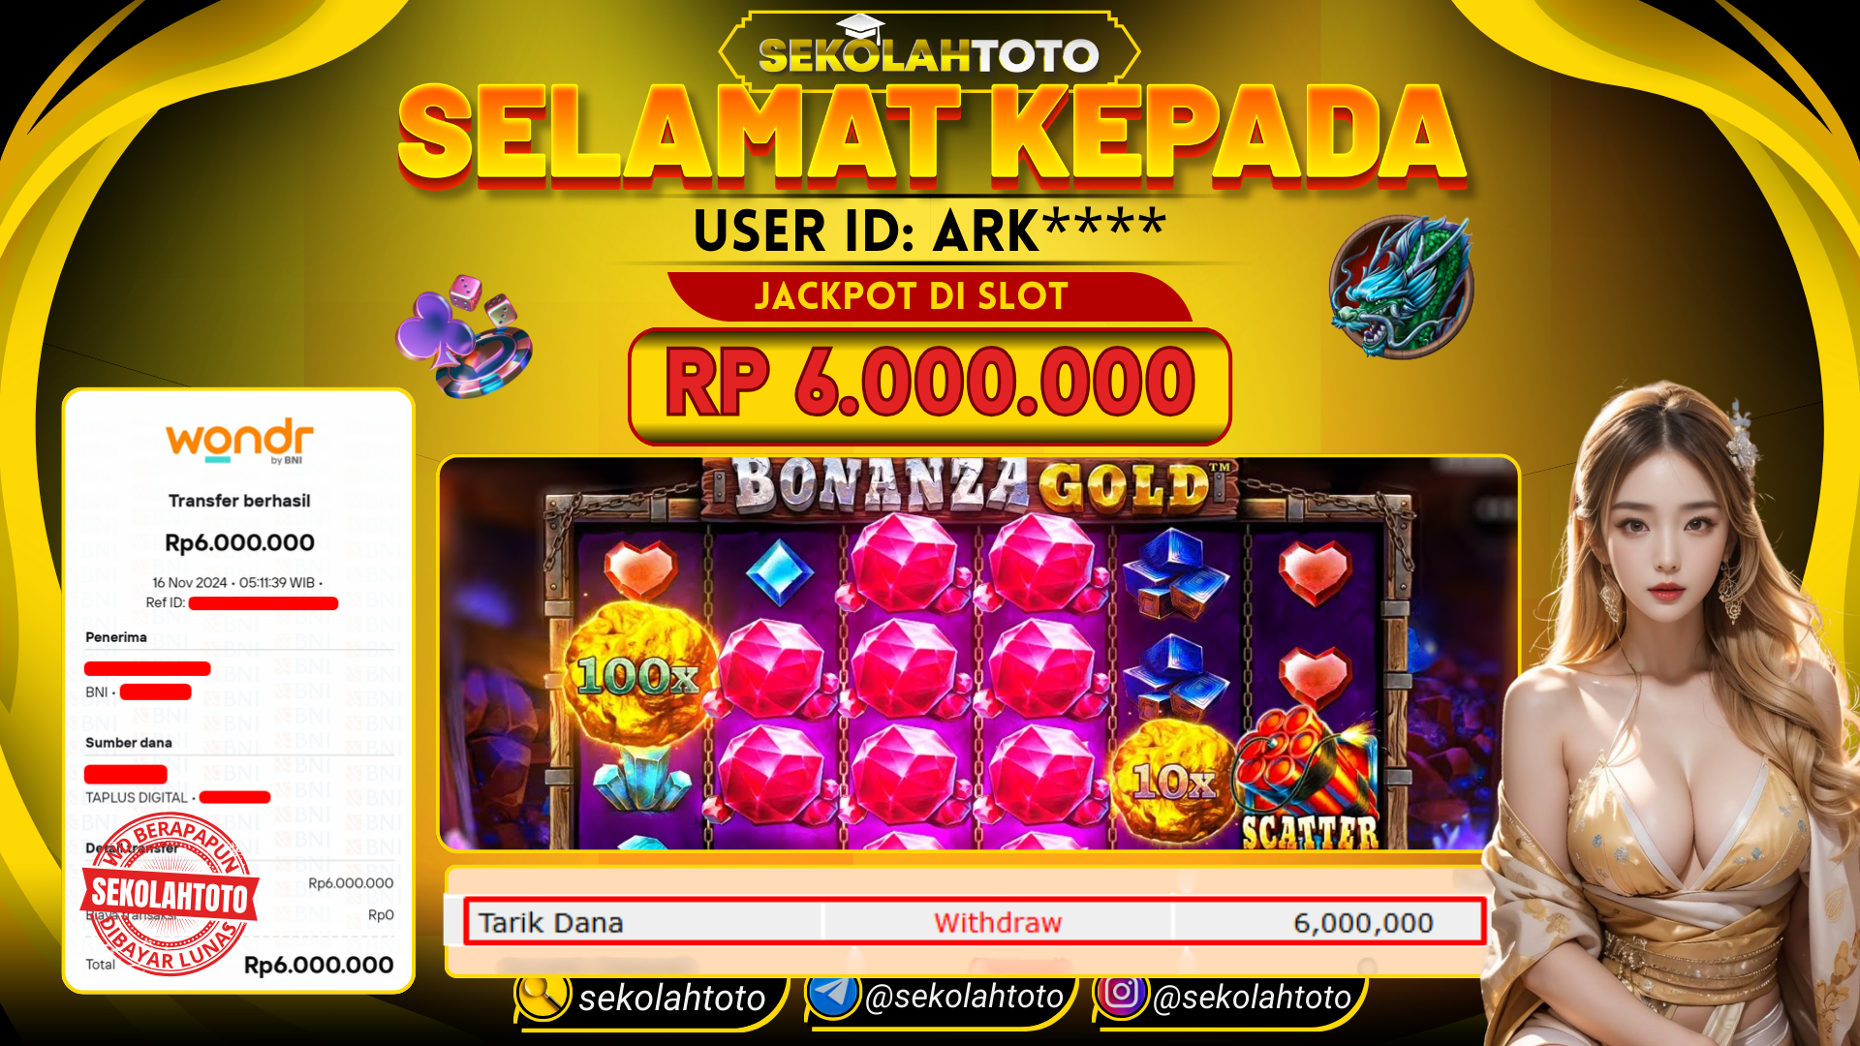
Task: Click the yellow magnifying glass search icon
Action: 543,996
